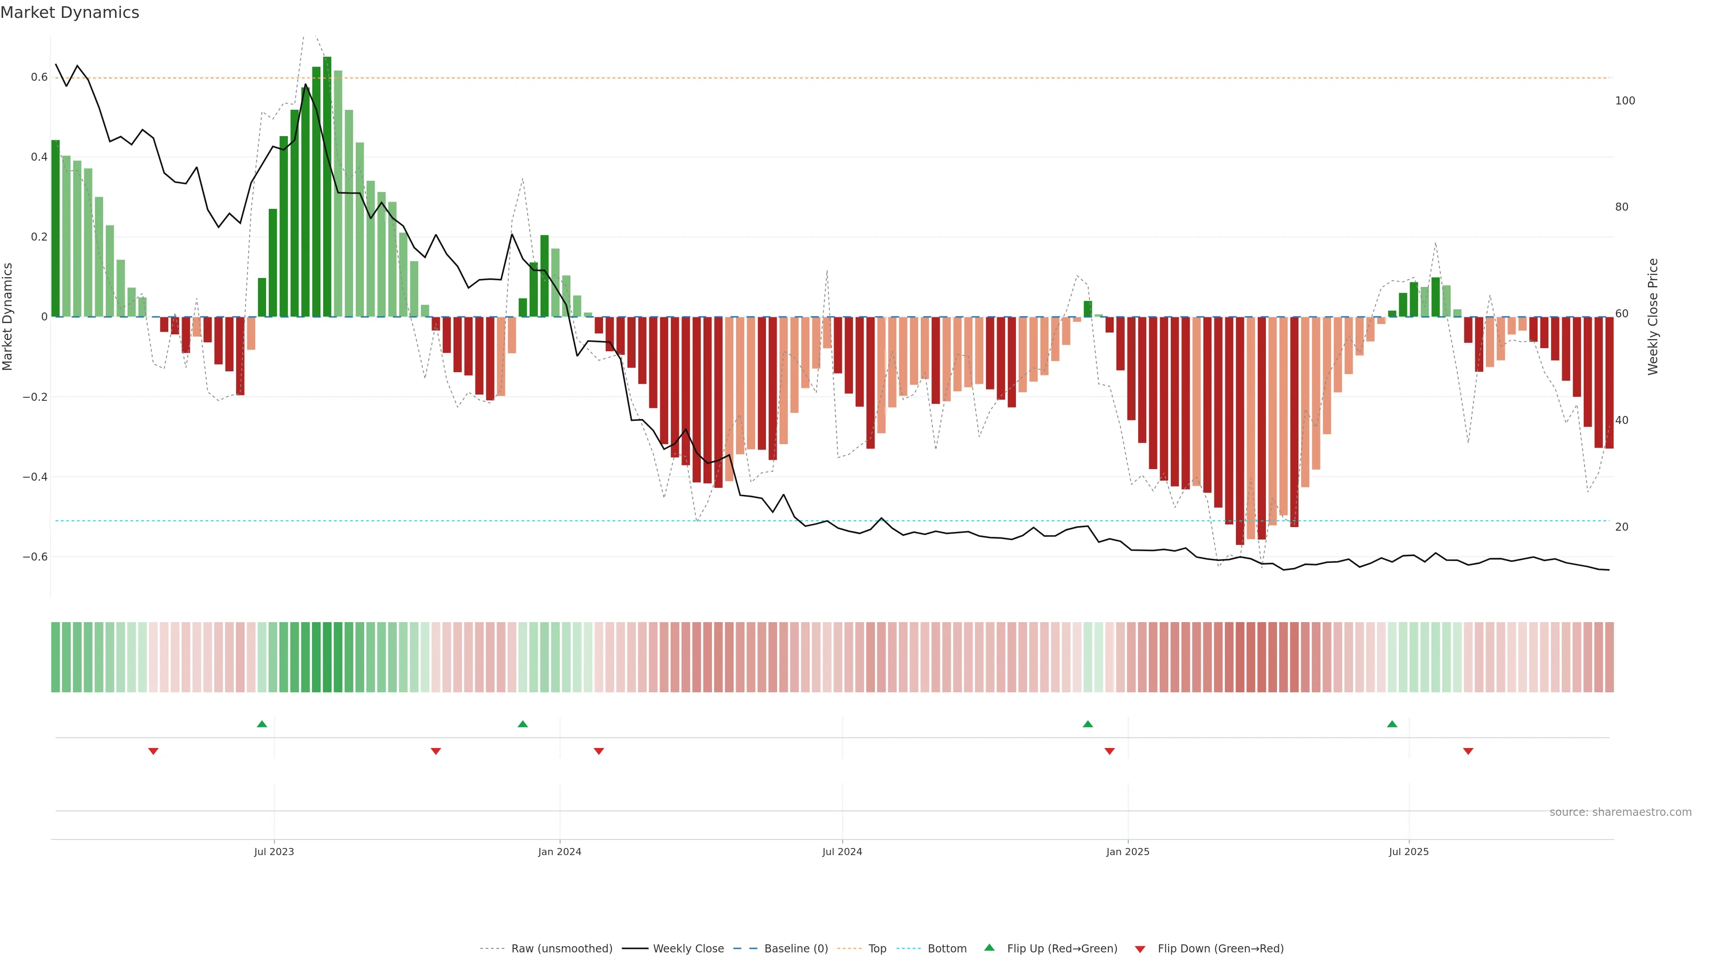This screenshot has width=1714, height=964.
Task: Click Flip Down (Green→Red) legend item
Action: [x=1220, y=949]
